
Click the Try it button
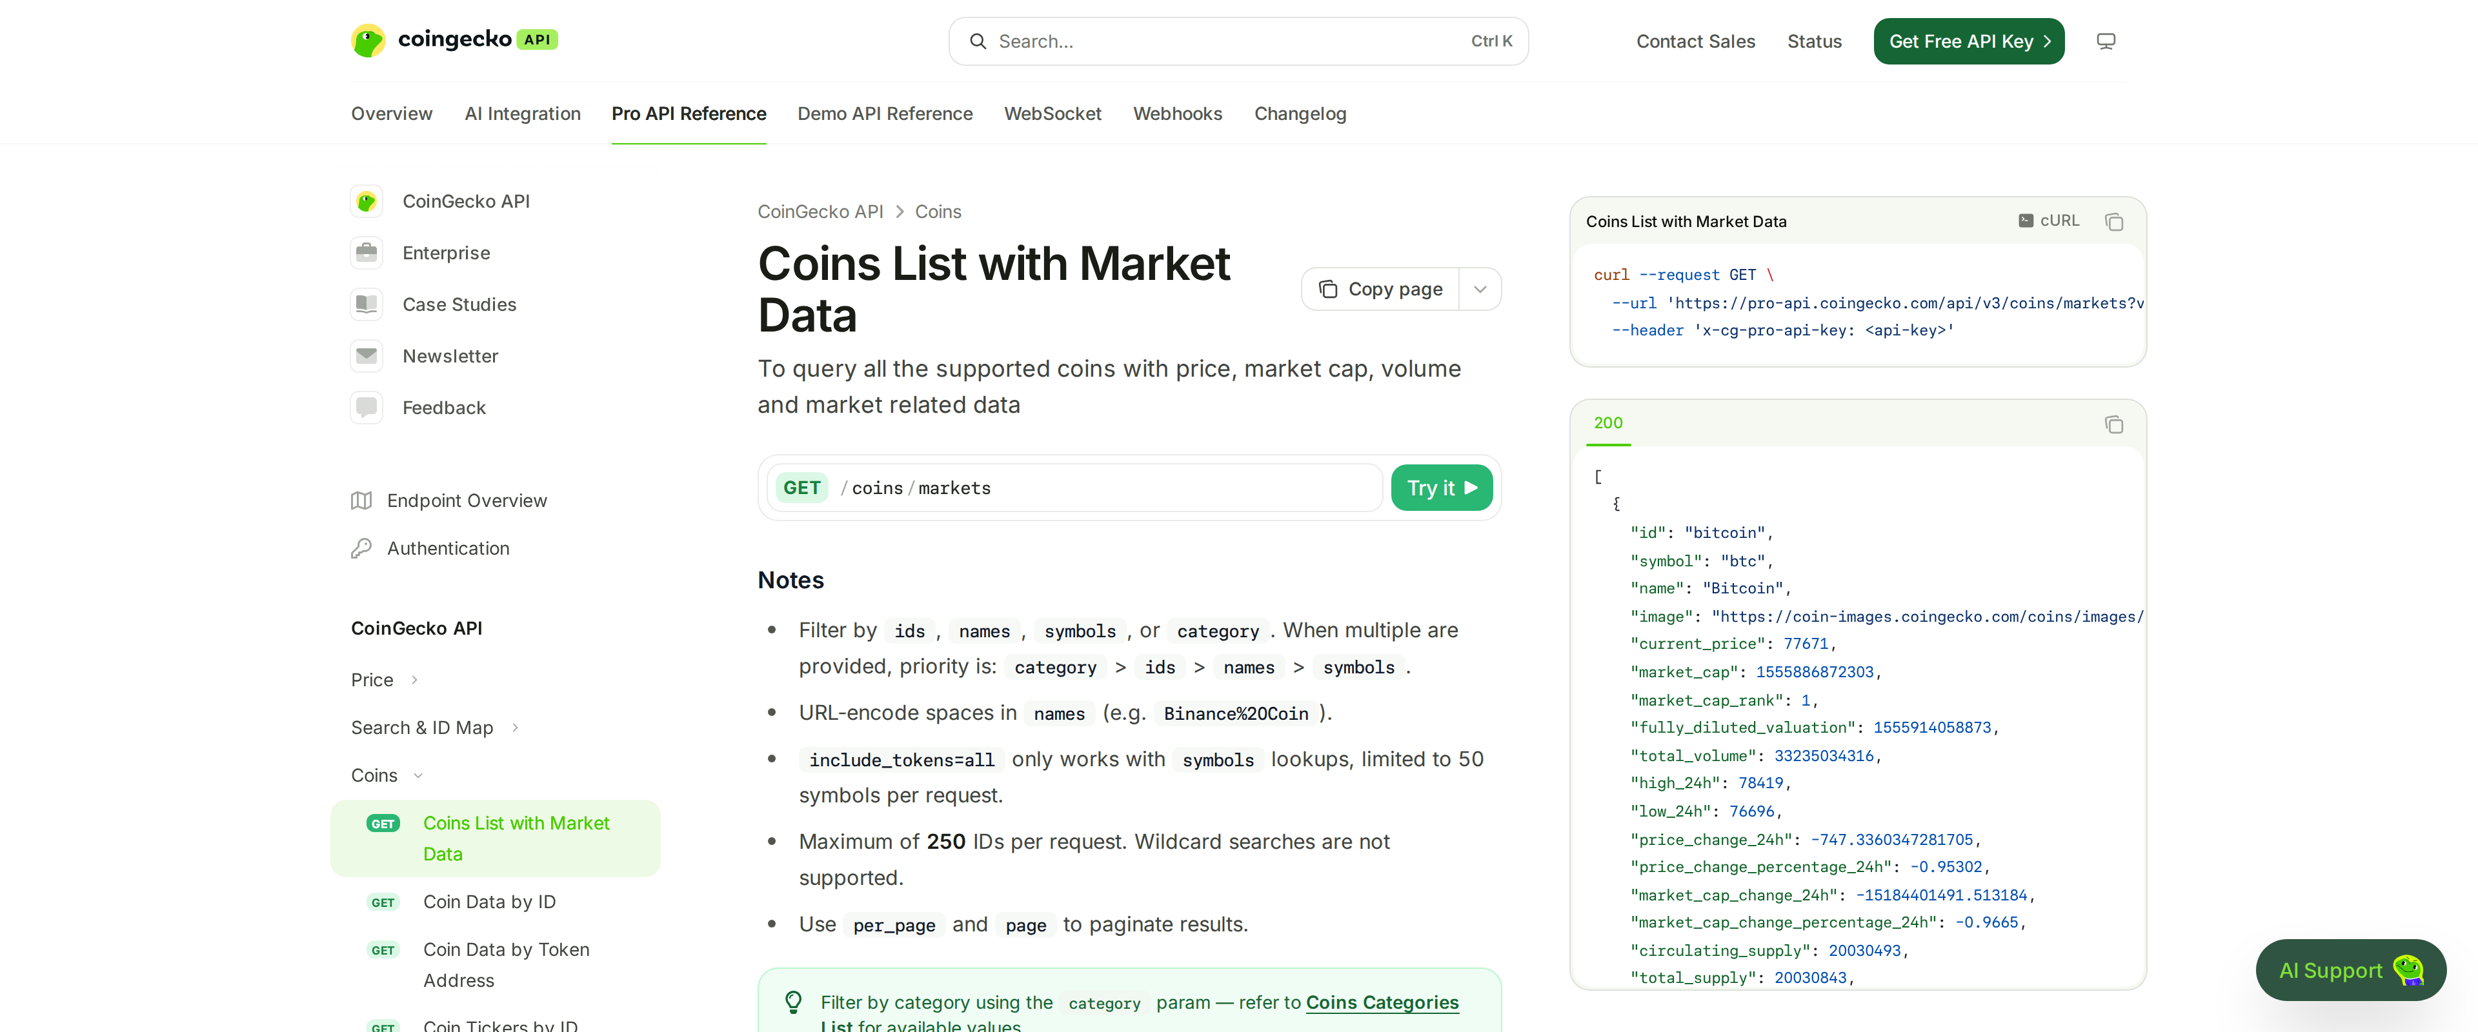coord(1441,488)
